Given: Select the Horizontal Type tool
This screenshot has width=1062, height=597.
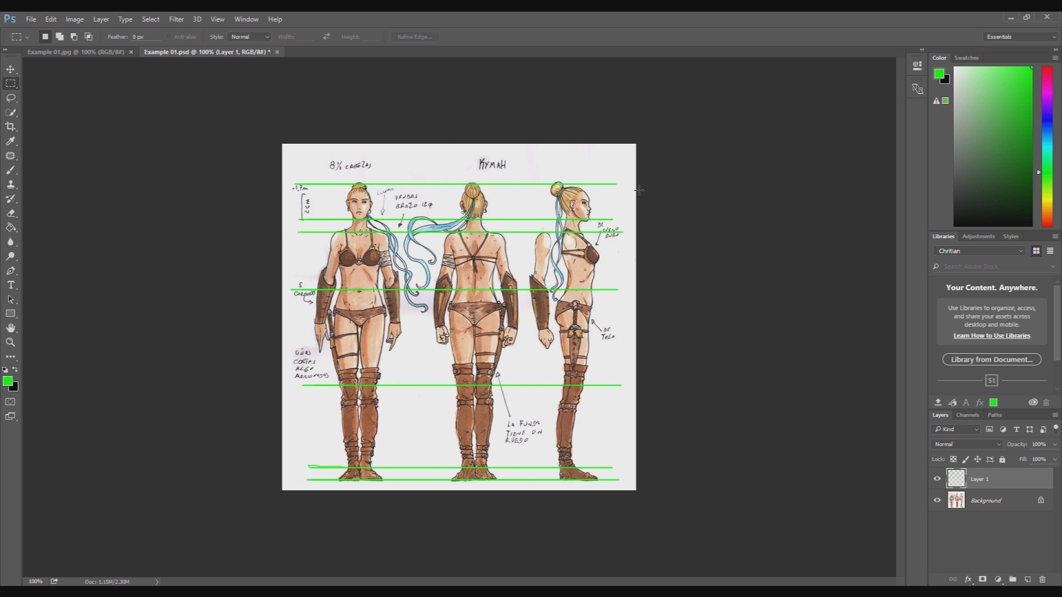Looking at the screenshot, I should coord(11,285).
